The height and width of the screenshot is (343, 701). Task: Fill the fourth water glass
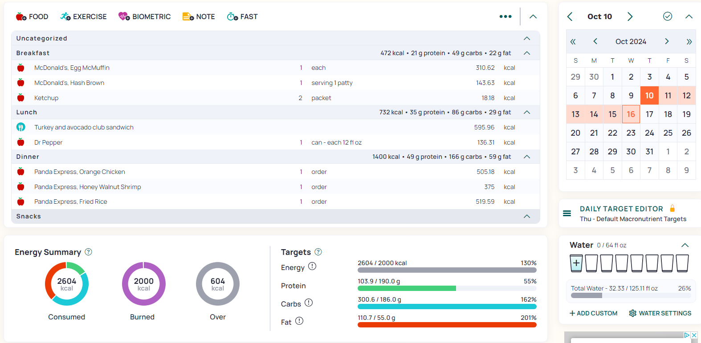622,263
